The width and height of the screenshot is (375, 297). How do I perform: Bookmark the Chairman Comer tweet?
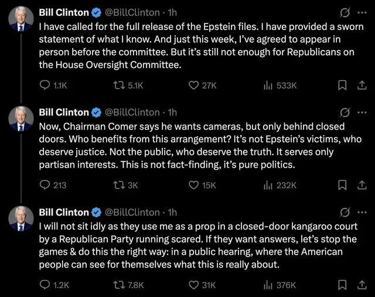pos(342,185)
